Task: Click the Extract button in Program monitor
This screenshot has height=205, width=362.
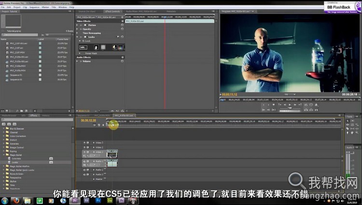Action: pos(311,110)
